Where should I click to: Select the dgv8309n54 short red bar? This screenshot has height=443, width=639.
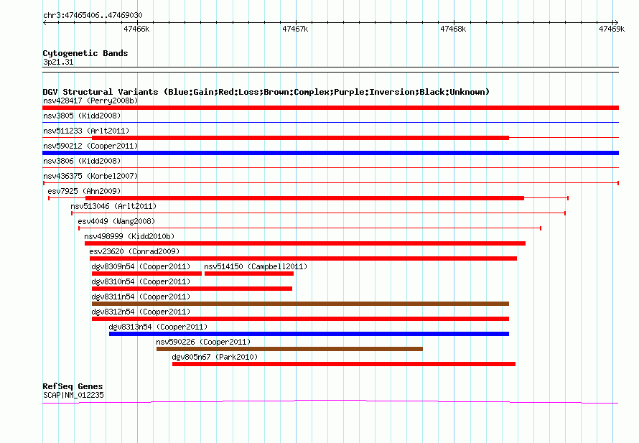[146, 274]
